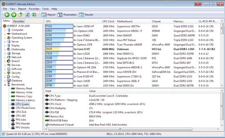Select the Database icon in the tree
The width and height of the screenshot is (225, 138).
pyautogui.click(x=9, y=81)
